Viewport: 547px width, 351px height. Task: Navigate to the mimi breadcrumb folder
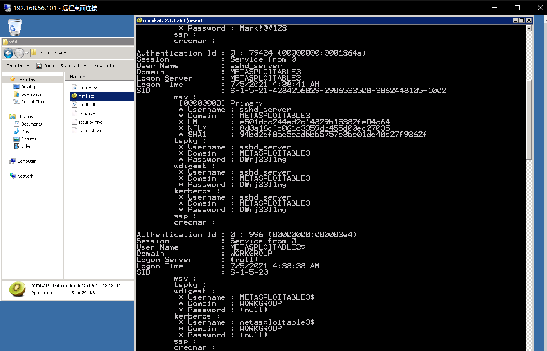[x=48, y=52]
